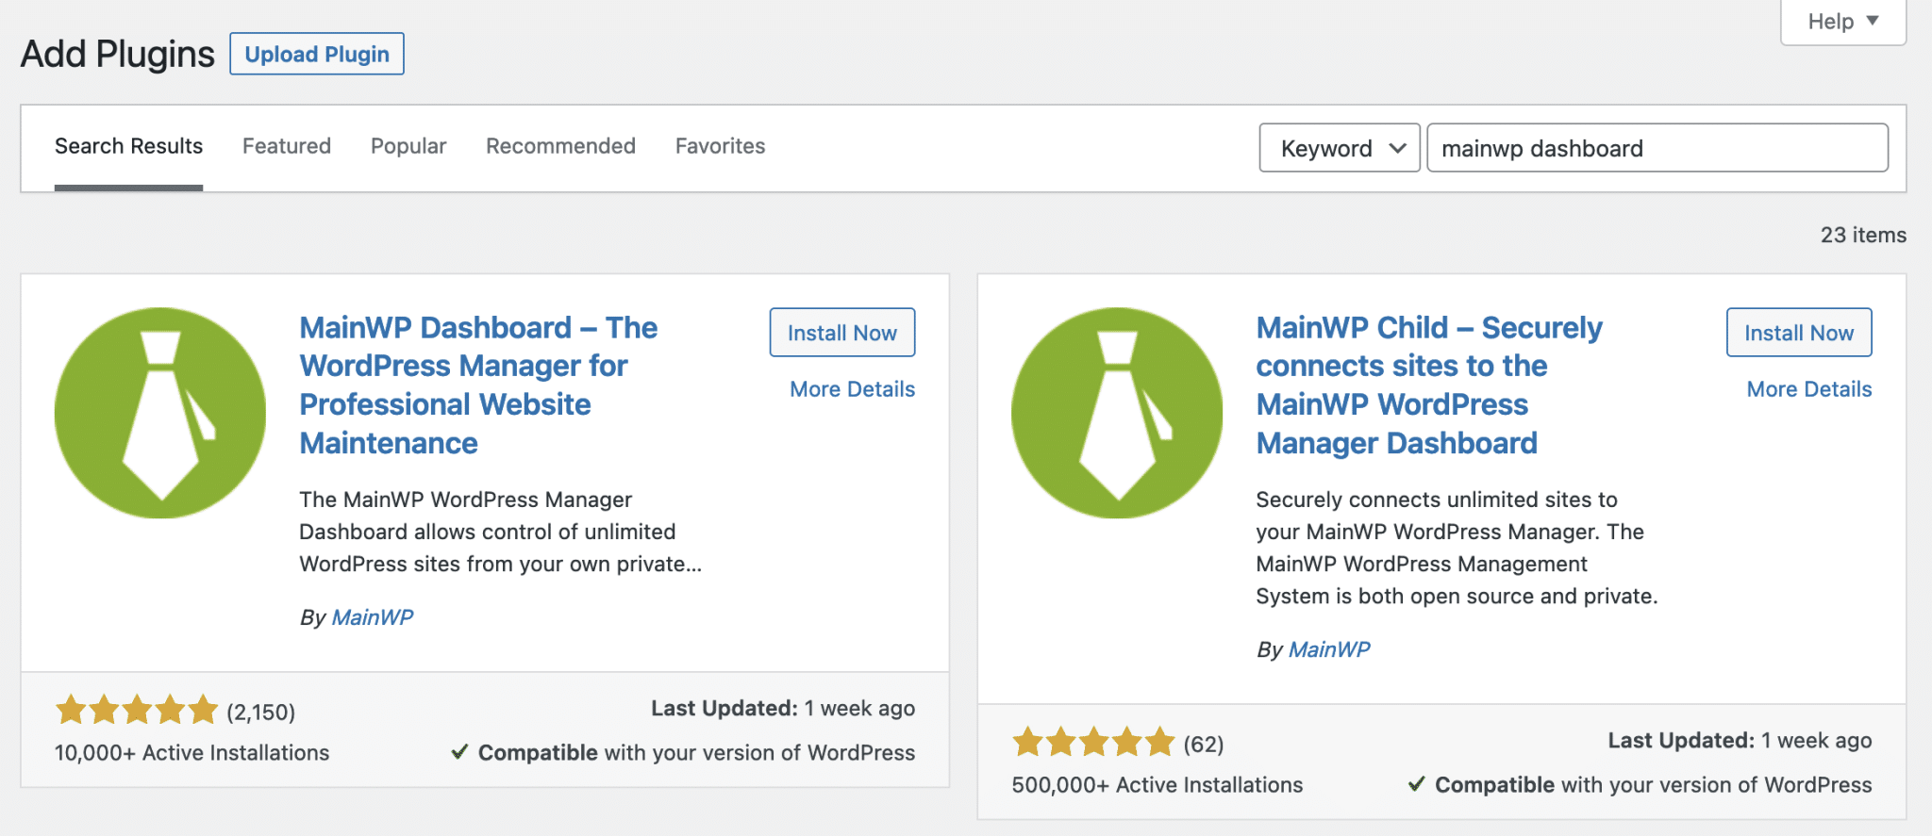
Task: Focus the plugin search field containing mainwp dashboard
Action: click(1657, 148)
